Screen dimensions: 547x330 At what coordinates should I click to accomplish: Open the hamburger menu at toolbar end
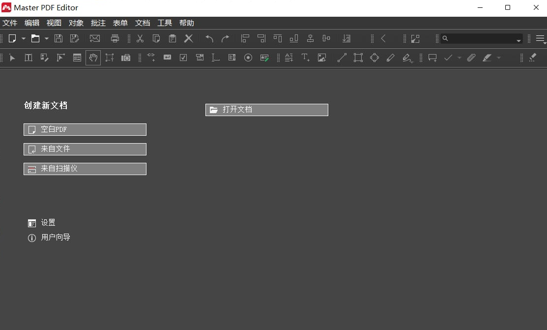(x=540, y=38)
